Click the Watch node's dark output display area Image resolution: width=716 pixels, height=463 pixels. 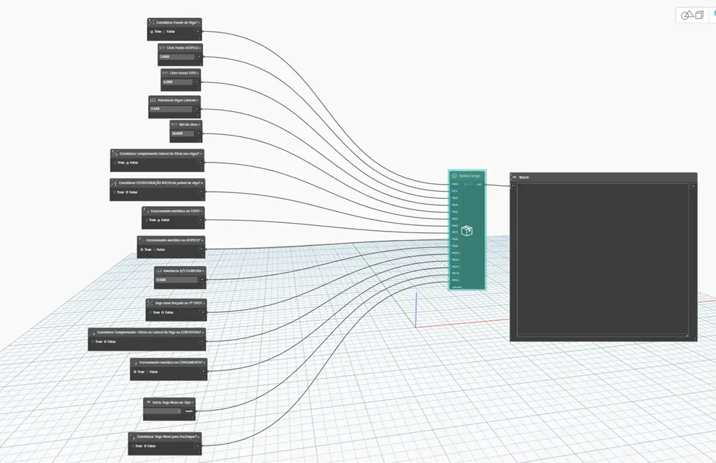(x=602, y=259)
